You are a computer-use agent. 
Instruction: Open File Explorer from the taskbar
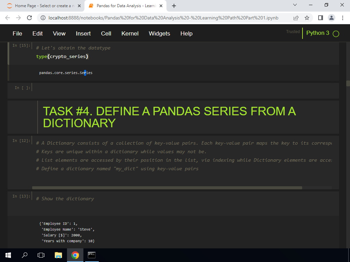click(x=58, y=255)
